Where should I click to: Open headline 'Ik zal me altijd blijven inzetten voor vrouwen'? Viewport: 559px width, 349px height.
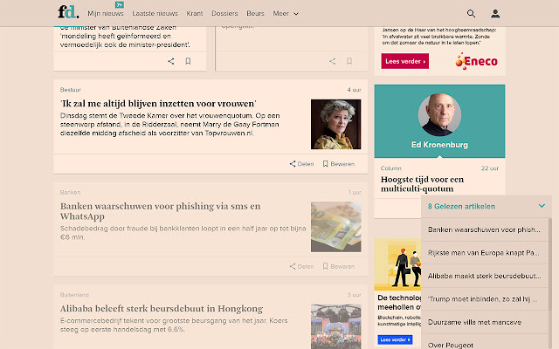point(158,104)
